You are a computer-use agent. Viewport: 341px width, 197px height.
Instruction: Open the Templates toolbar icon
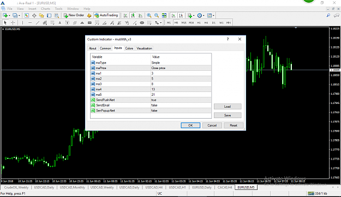click(210, 15)
